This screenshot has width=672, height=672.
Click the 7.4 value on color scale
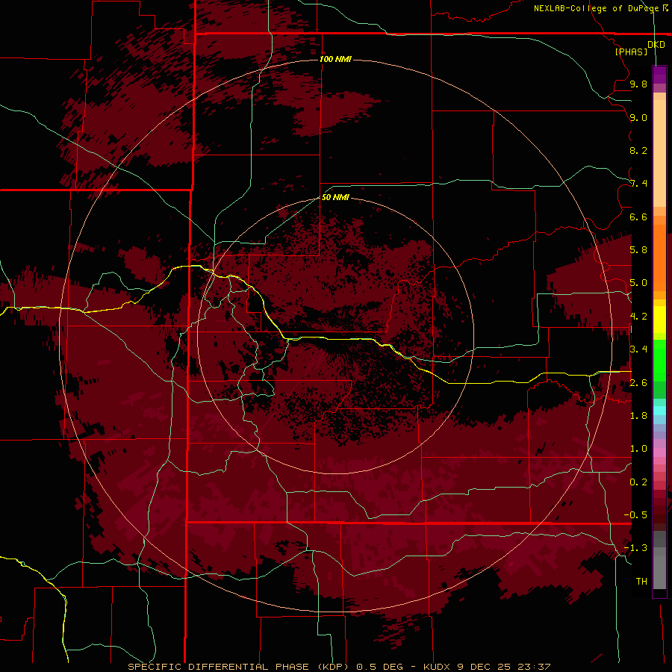point(638,184)
